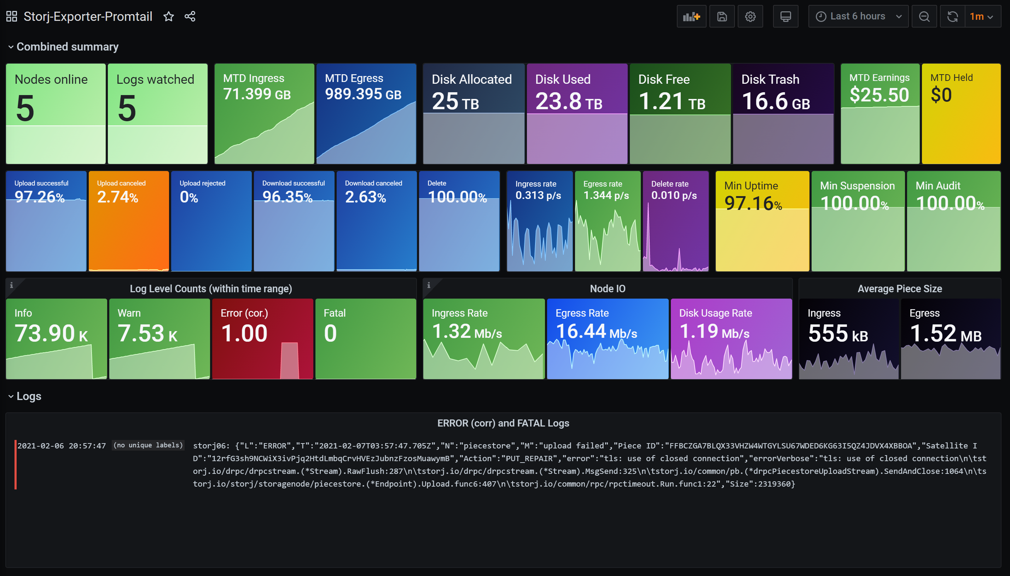The image size is (1010, 576).
Task: Open the Min Audit panel
Action: [x=954, y=221]
